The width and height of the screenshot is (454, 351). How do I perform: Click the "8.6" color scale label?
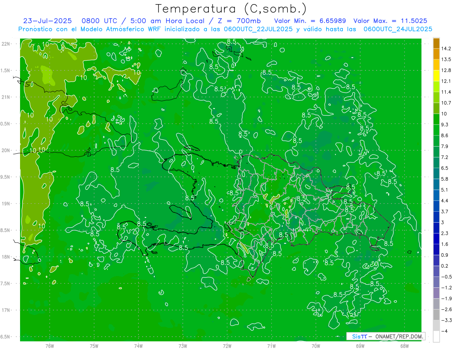point(445,135)
